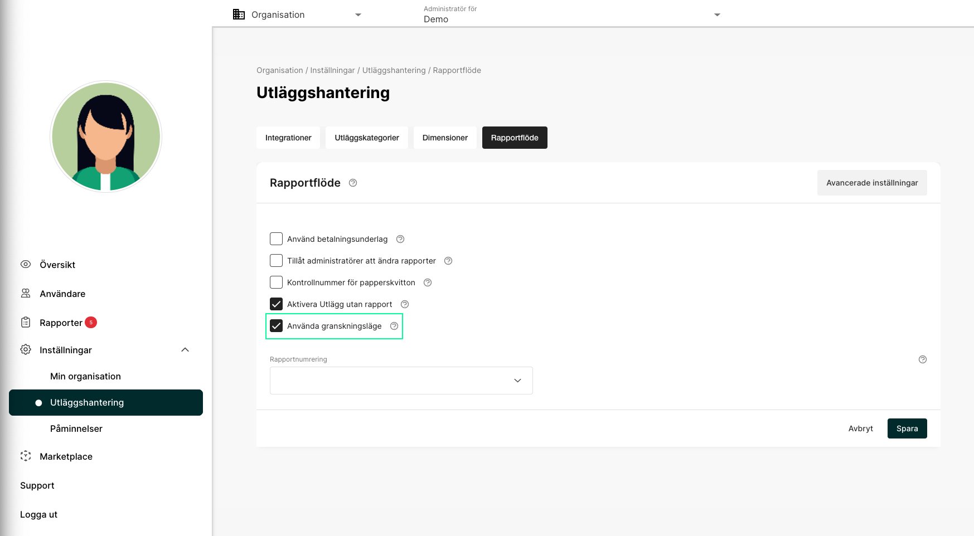Switch to the Utläggskategorier tab
Viewport: 974px width, 536px height.
click(x=367, y=138)
